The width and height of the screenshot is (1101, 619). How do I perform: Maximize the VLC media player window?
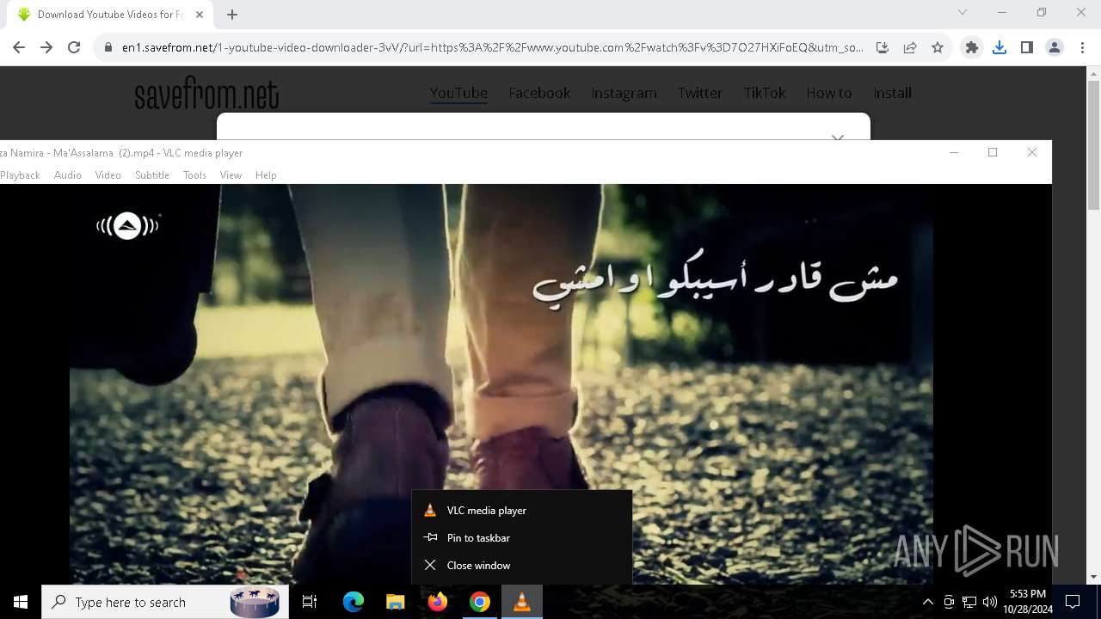pos(993,152)
